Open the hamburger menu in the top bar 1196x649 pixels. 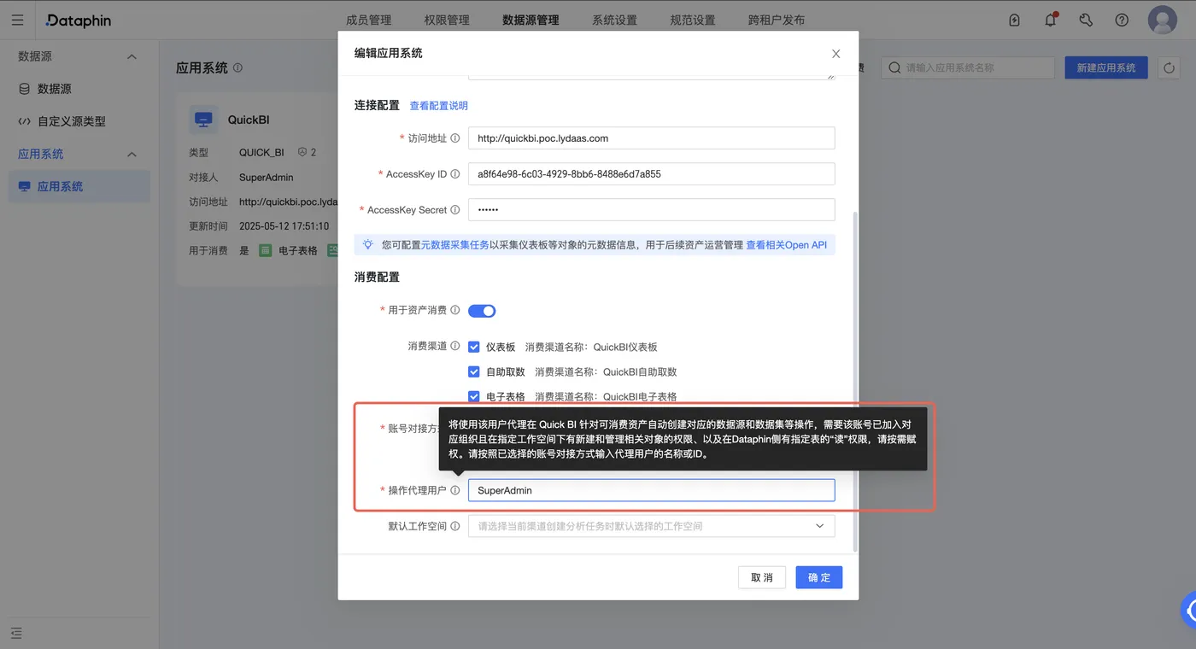tap(17, 20)
